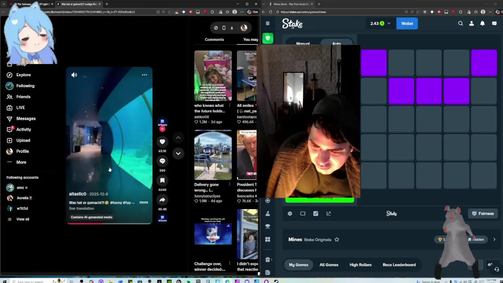Open Mines live stats chart icon

pos(316,213)
